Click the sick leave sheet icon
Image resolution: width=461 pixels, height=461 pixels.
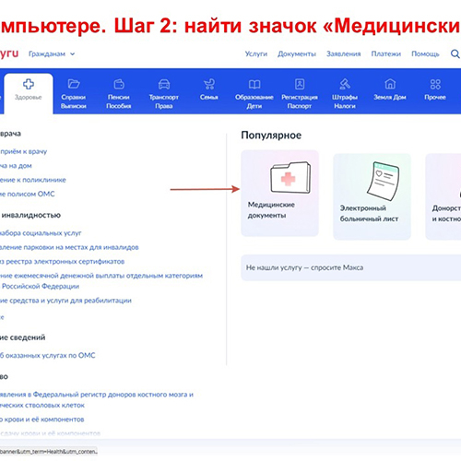[383, 181]
